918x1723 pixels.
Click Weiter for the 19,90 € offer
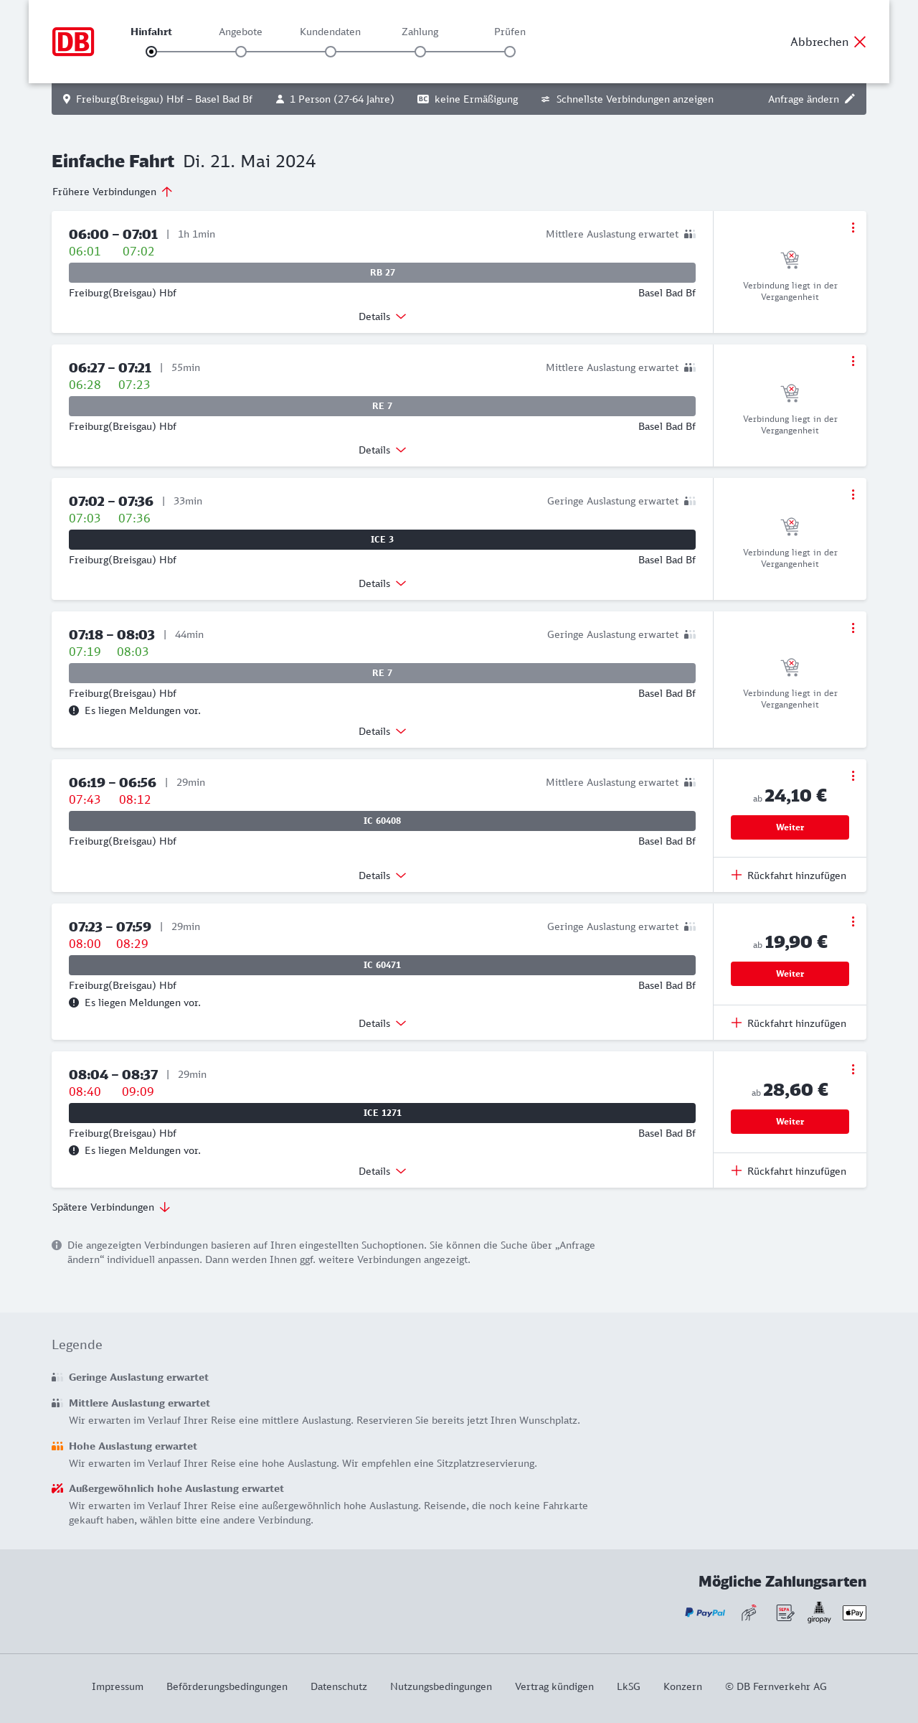(790, 974)
